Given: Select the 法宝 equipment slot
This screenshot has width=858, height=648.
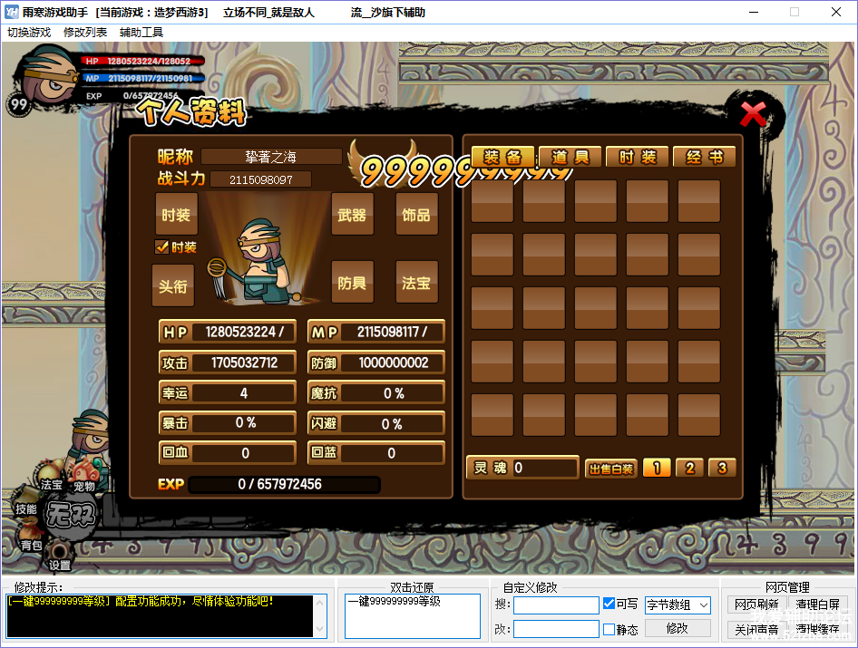Looking at the screenshot, I should [x=416, y=282].
